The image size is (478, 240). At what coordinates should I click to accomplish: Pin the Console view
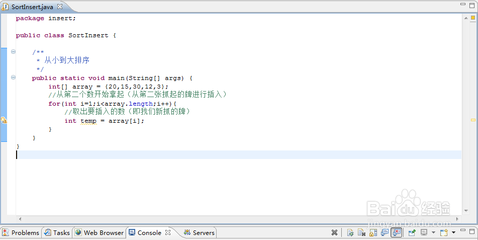(412, 232)
